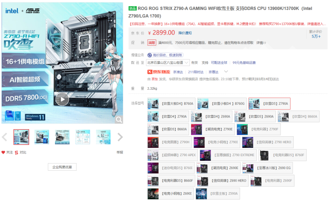Viewport: 330px width, 201px height.
Task: Click the 211限时达 delivery option
Action: point(195,72)
